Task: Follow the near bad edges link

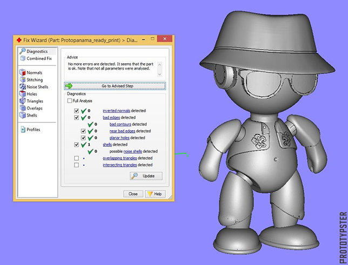Action: 122,131
